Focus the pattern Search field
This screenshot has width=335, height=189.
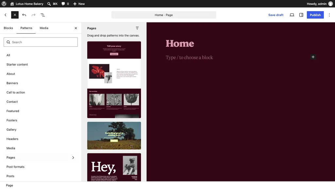click(x=41, y=42)
